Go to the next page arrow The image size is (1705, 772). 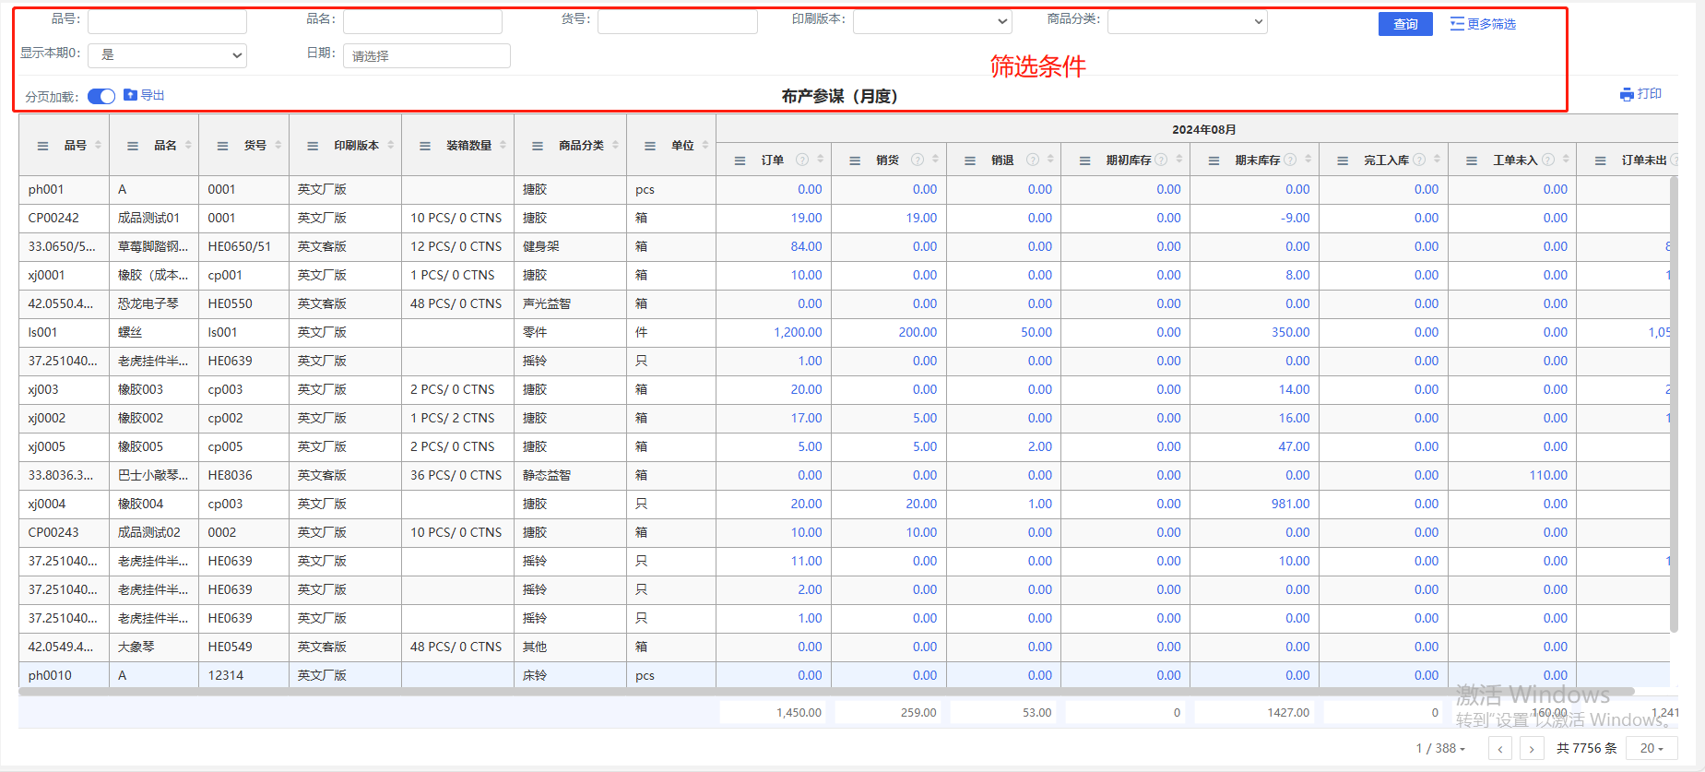click(1532, 749)
